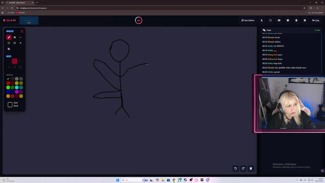Click chat message 'para'
The height and width of the screenshot is (183, 325).
[280, 55]
